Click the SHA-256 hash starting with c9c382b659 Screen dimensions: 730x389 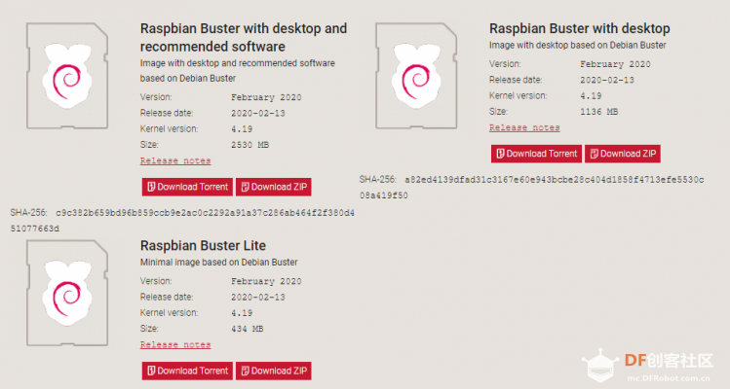pos(182,221)
